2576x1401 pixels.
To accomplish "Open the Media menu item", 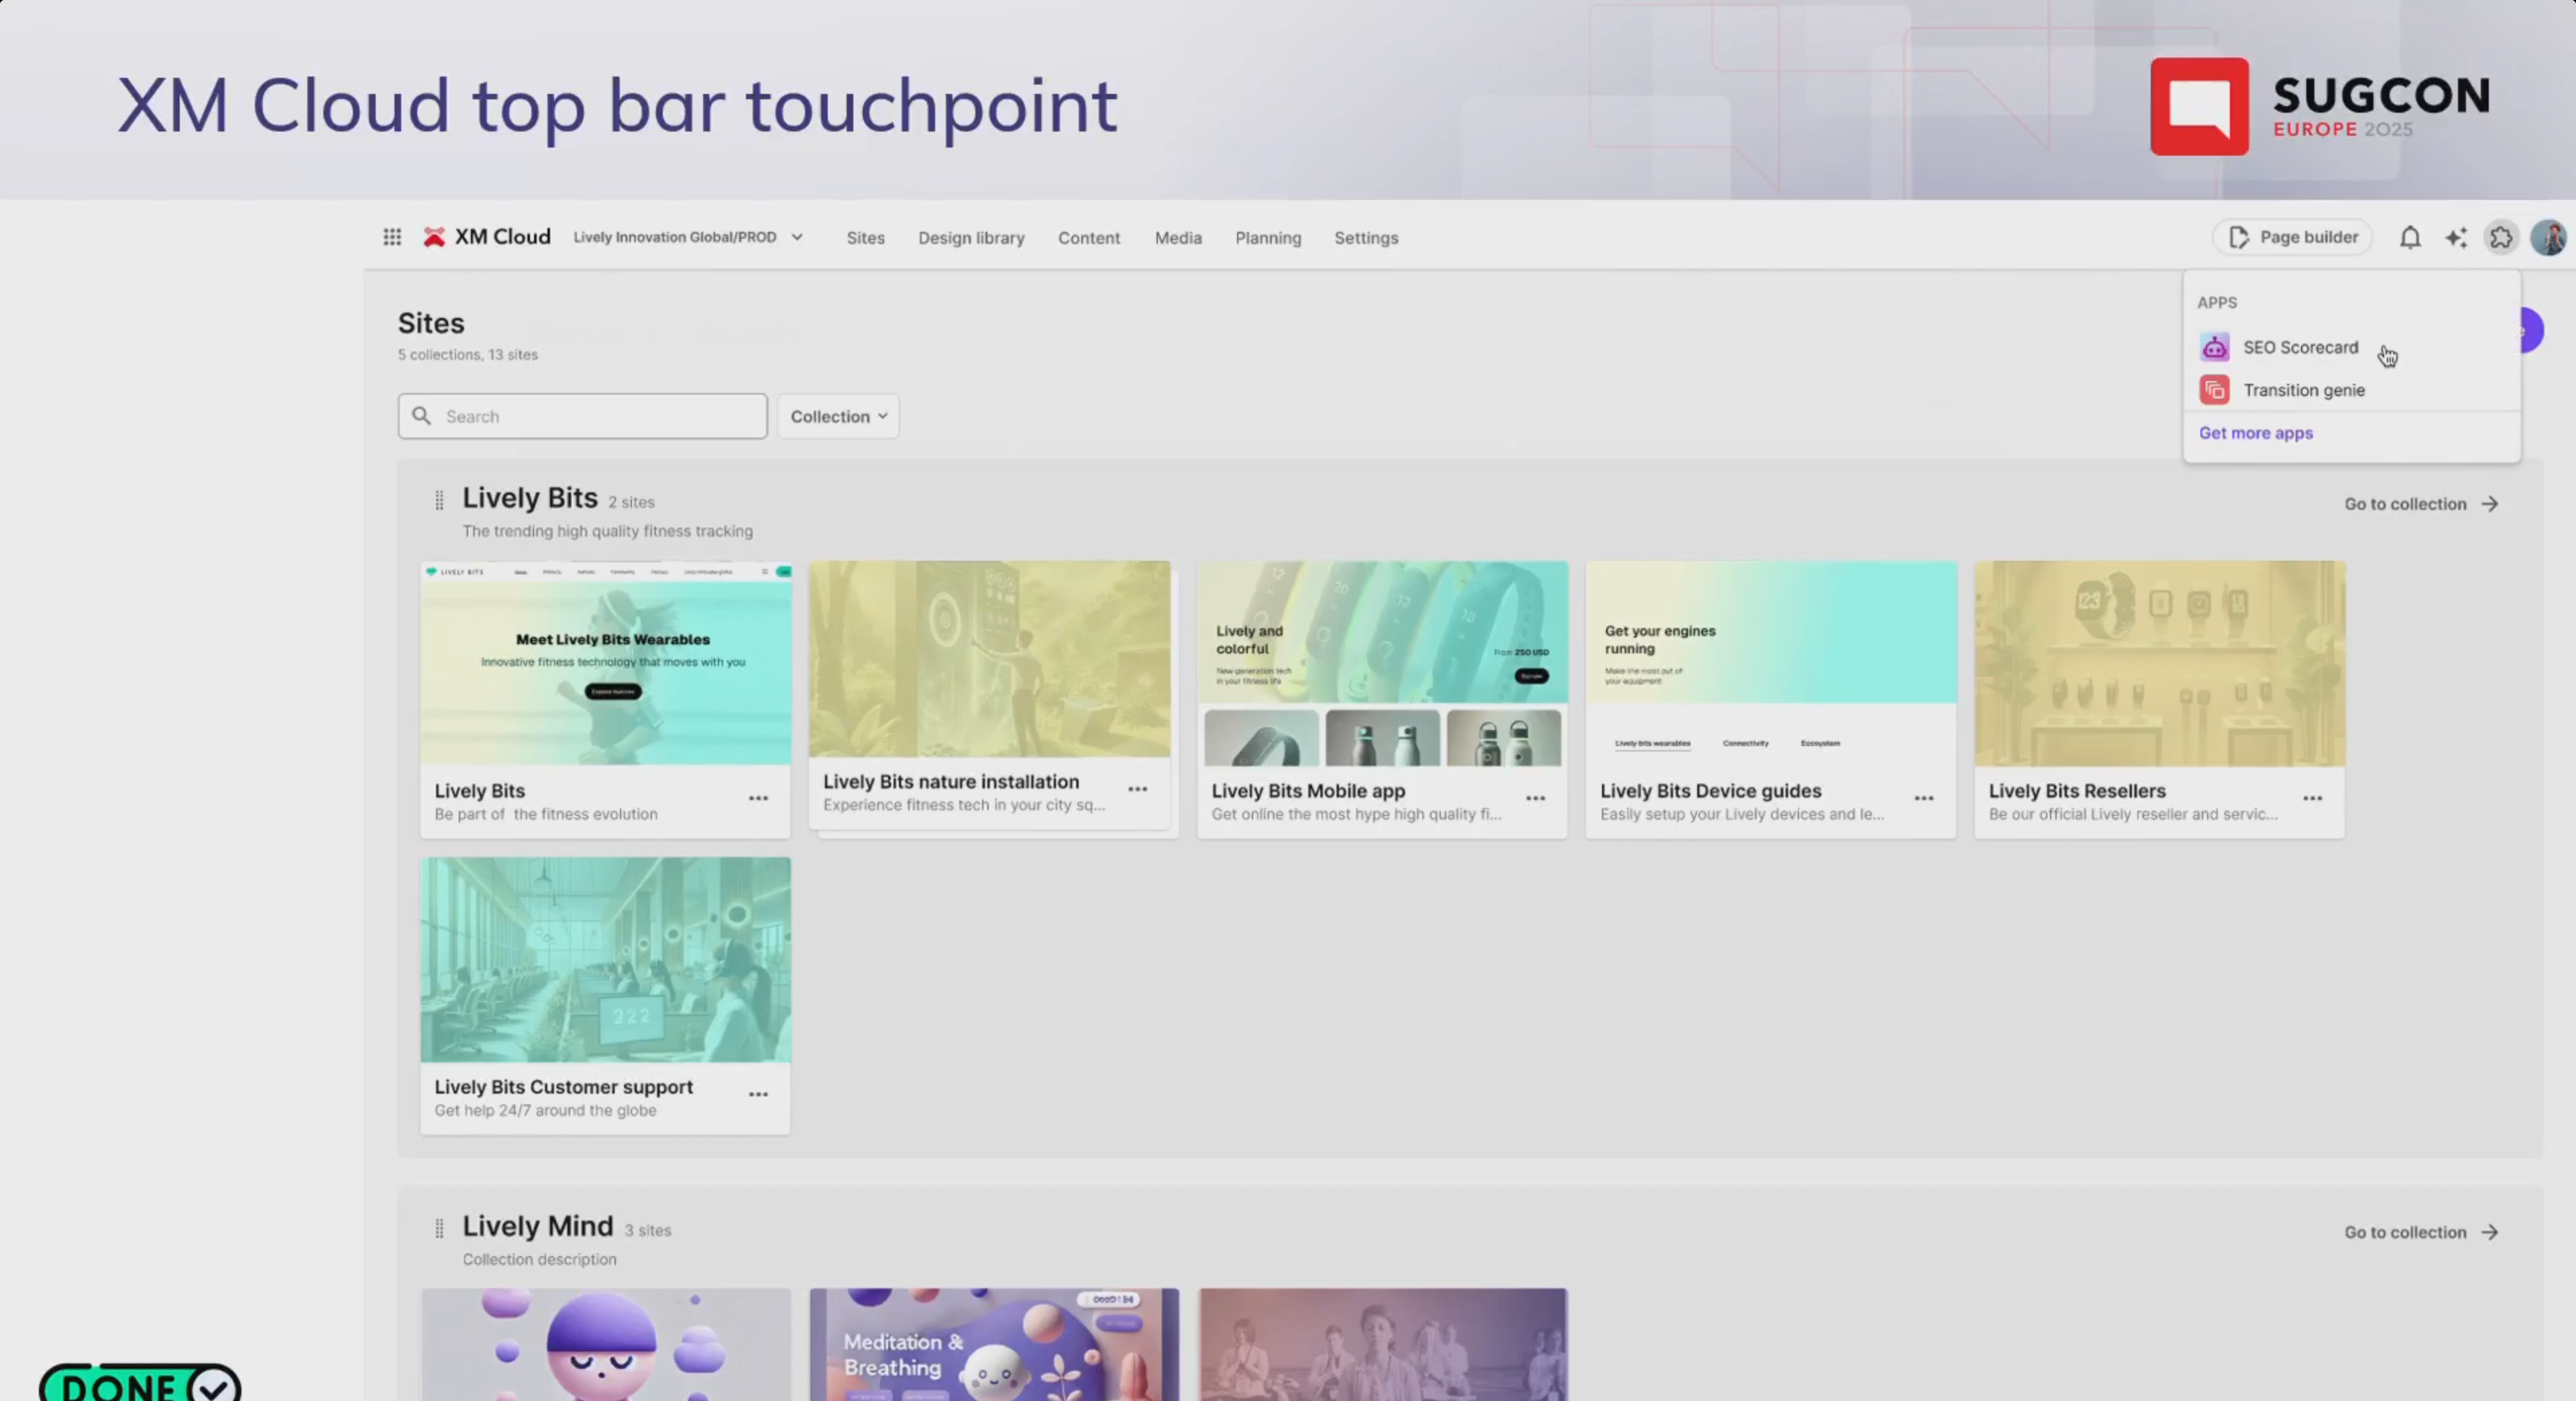I will (x=1178, y=238).
